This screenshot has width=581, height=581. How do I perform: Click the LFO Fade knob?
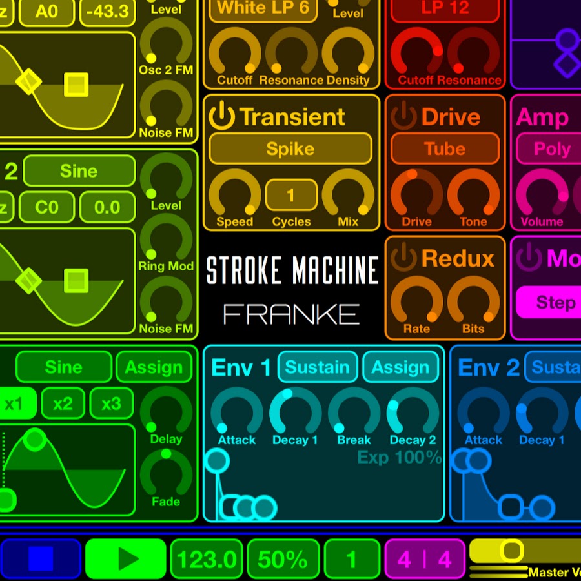(166, 474)
